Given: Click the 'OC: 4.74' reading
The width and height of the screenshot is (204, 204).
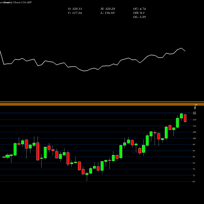Looking at the screenshot, I should 140,9.
